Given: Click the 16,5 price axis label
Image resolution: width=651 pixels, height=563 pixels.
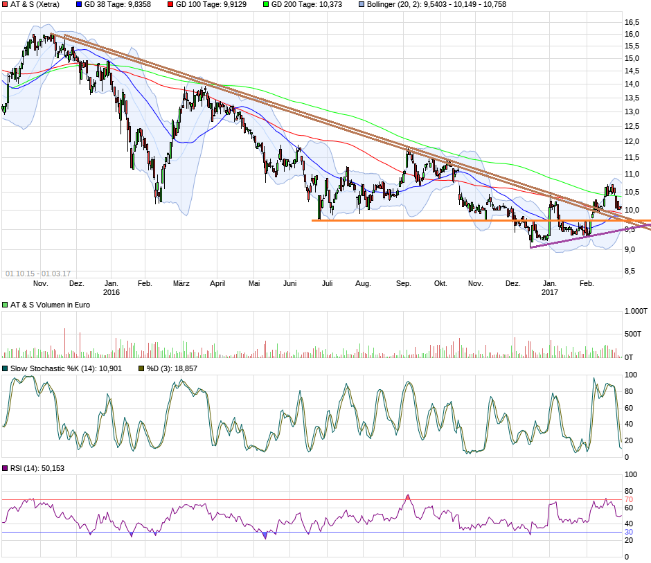Looking at the screenshot, I should tap(632, 22).
